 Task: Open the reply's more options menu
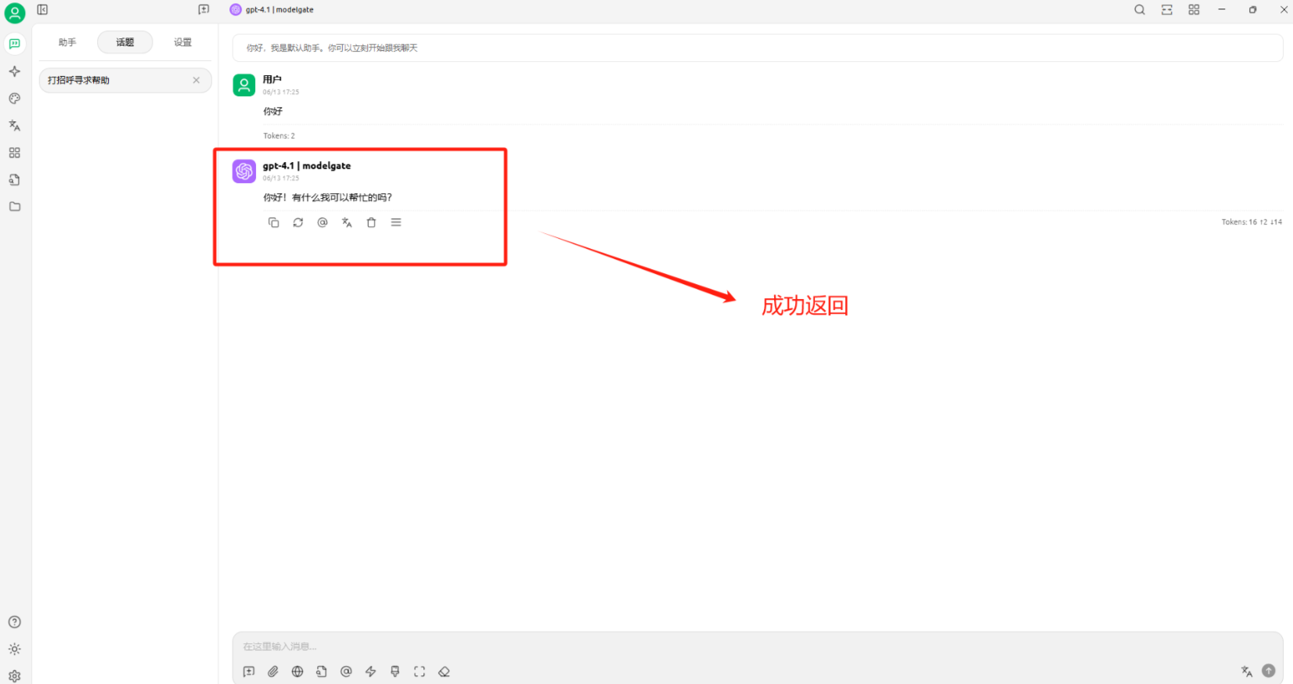pos(396,223)
